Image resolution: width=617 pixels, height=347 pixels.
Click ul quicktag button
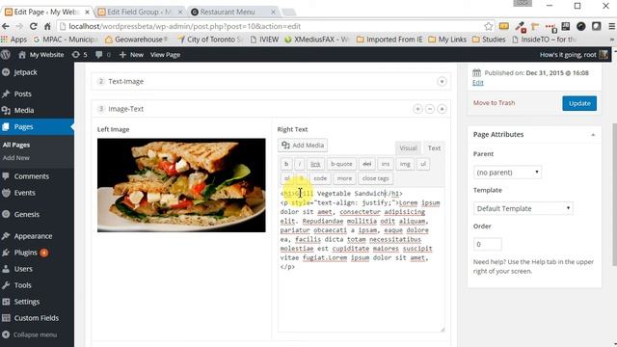click(x=423, y=164)
